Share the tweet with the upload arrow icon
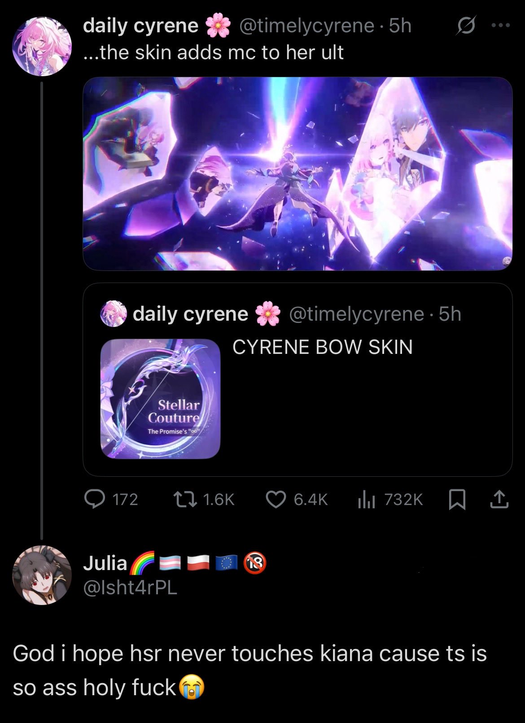Viewport: 525px width, 723px height. (x=499, y=499)
